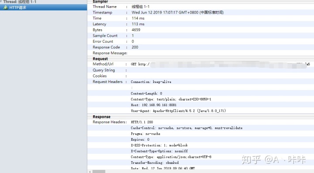
Task: Select the Content-Type: text/plain header line
Action: (171, 99)
